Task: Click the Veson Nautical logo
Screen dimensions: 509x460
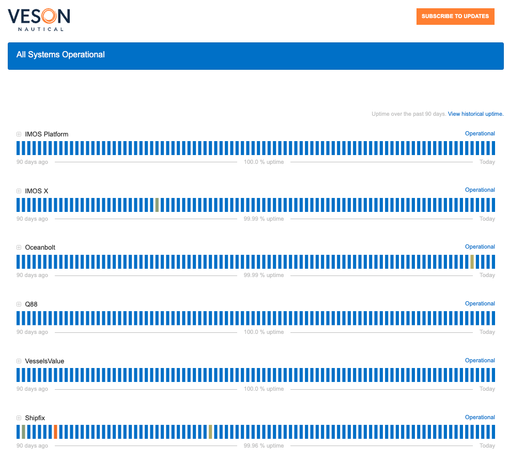Action: tap(39, 19)
